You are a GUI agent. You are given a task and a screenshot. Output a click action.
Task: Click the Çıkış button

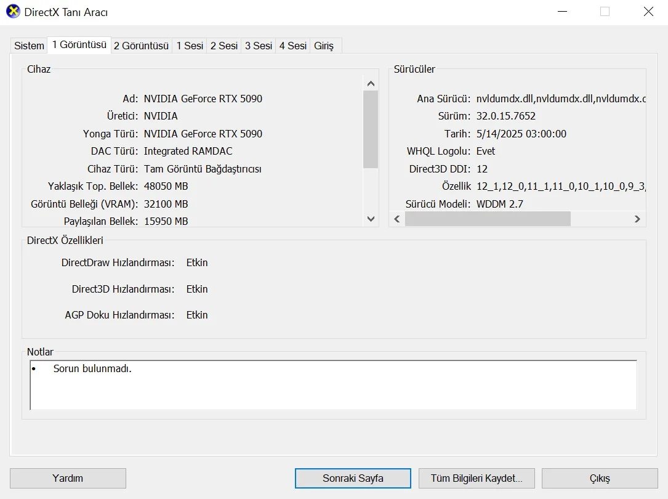coord(600,478)
